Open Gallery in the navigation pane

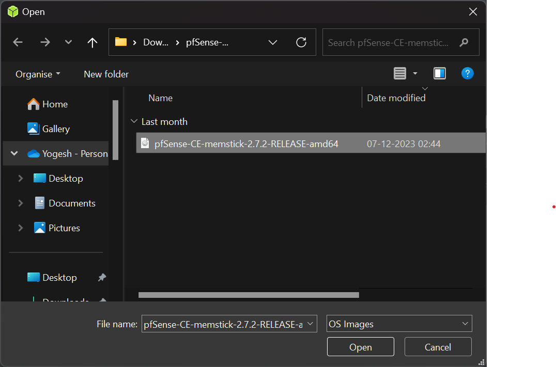click(56, 129)
